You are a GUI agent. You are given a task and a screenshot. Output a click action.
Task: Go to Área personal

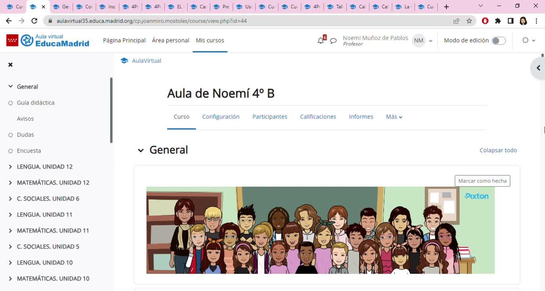coord(171,40)
